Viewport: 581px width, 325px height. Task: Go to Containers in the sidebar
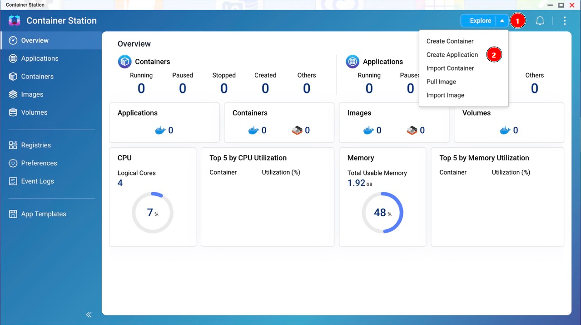[x=37, y=77]
